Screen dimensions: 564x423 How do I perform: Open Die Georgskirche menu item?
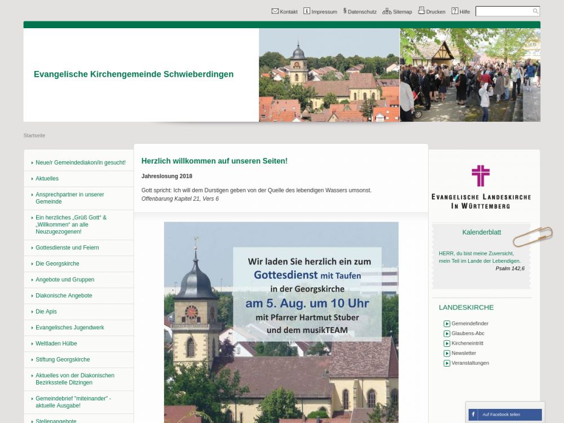point(57,264)
